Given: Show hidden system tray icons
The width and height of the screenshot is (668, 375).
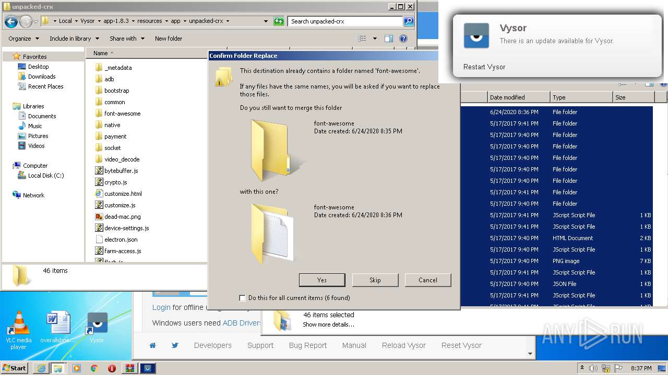Looking at the screenshot, I should tap(582, 368).
